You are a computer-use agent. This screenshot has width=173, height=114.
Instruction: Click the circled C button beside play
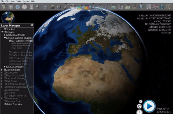(x=139, y=106)
